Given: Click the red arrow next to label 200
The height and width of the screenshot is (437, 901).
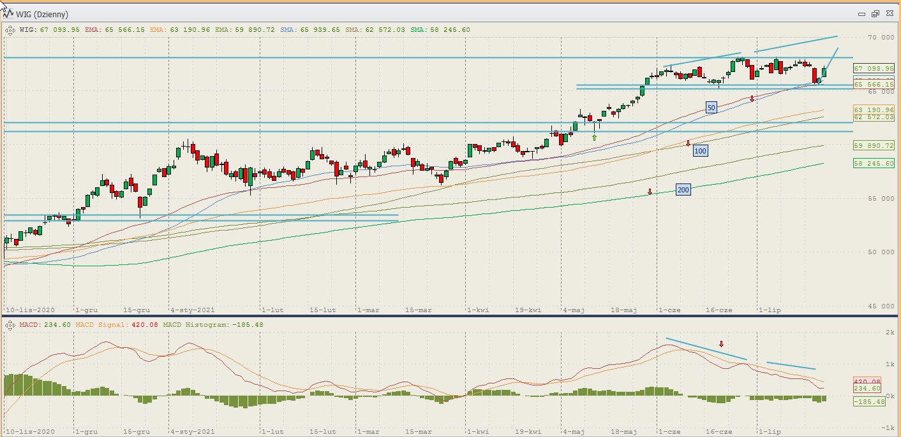Looking at the screenshot, I should click(650, 191).
